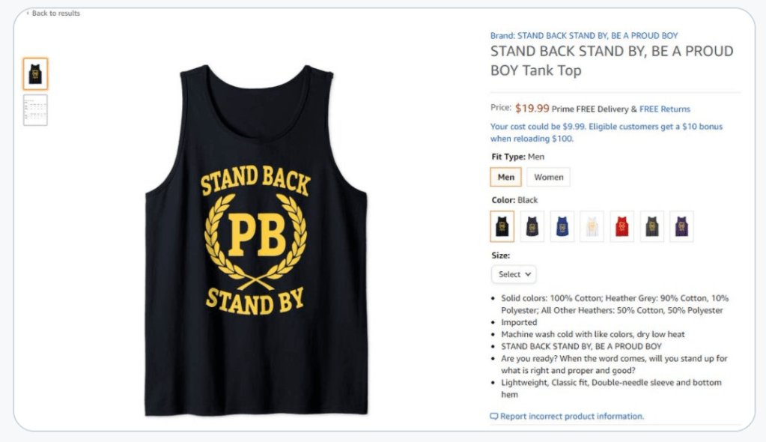Click the back arrow beside Back to results
Image resolution: width=766 pixels, height=442 pixels.
(28, 13)
